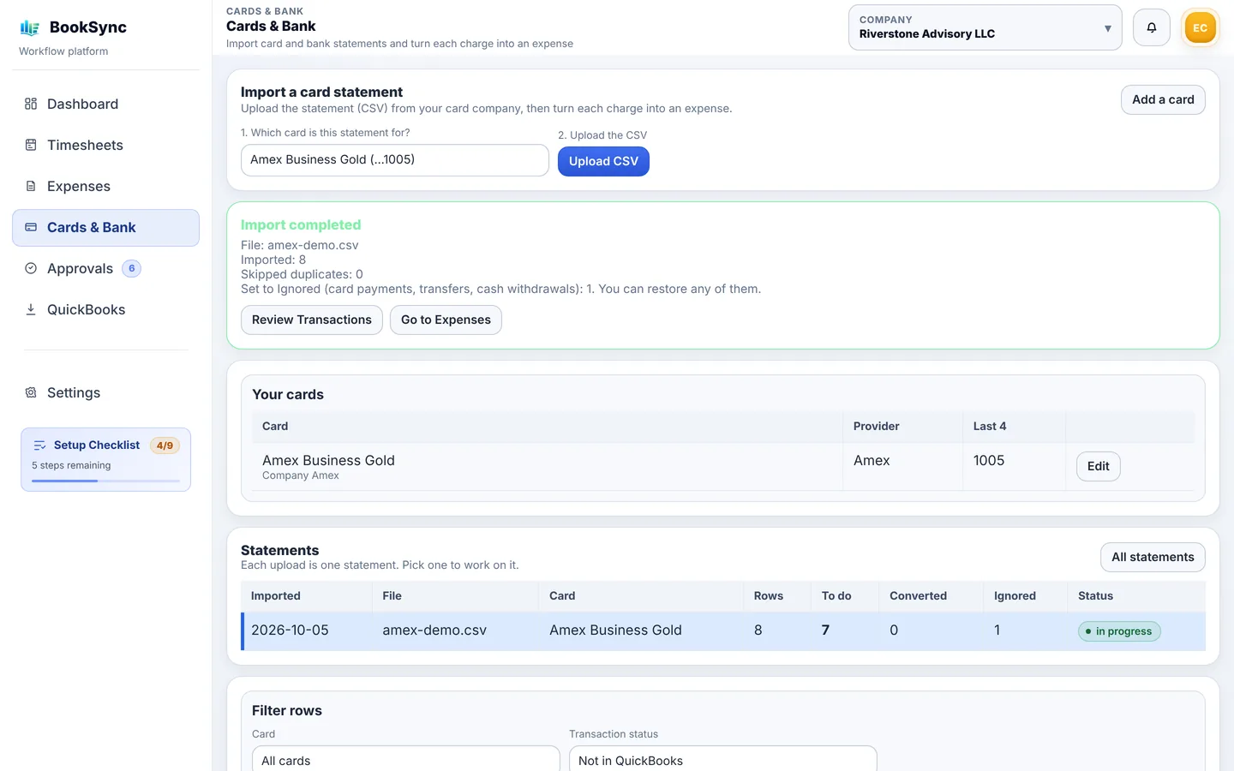The height and width of the screenshot is (771, 1234).
Task: Open QuickBooks from sidebar
Action: 105,309
